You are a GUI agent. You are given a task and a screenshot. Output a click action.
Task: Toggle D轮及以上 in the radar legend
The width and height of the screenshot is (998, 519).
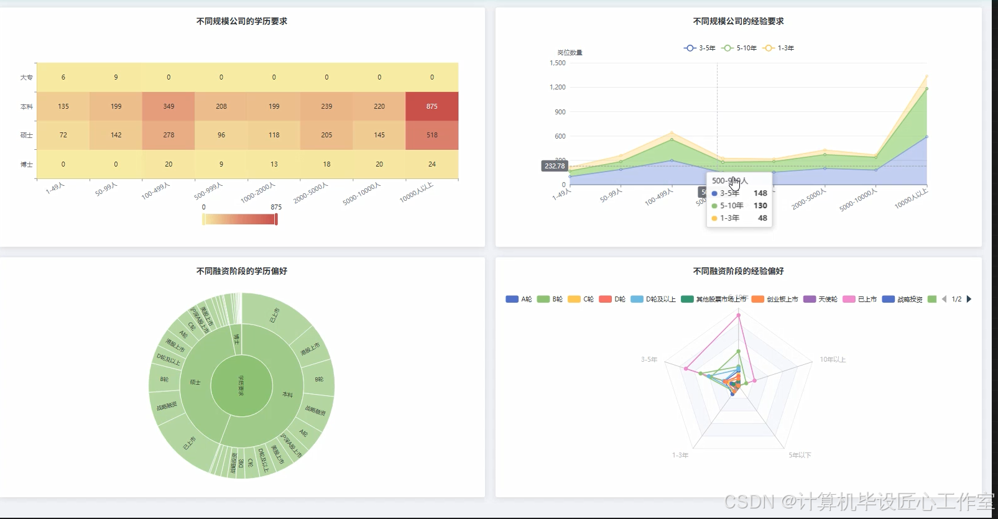(x=654, y=299)
